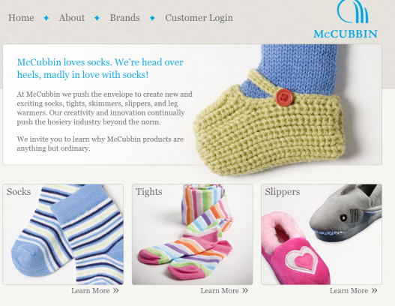Open the Customer Login page
Viewport: 395px width, 306px height.
click(x=199, y=18)
